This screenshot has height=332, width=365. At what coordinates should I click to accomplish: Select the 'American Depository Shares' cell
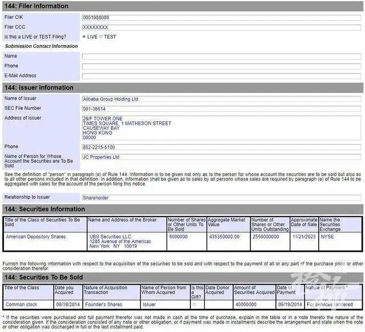45,241
